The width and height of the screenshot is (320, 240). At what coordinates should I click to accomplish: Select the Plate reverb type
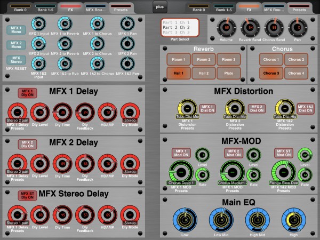tap(229, 73)
